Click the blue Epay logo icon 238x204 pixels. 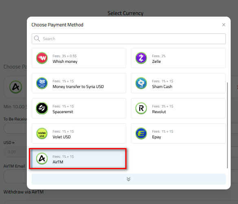click(141, 133)
